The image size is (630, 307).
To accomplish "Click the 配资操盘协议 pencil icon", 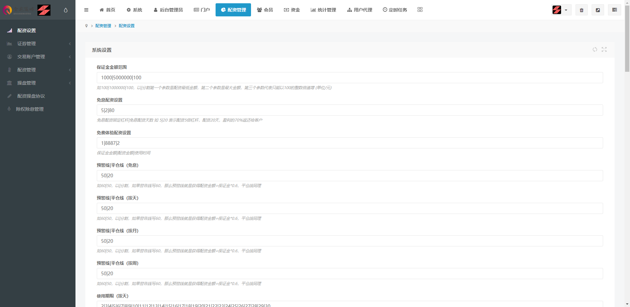I will (x=10, y=96).
